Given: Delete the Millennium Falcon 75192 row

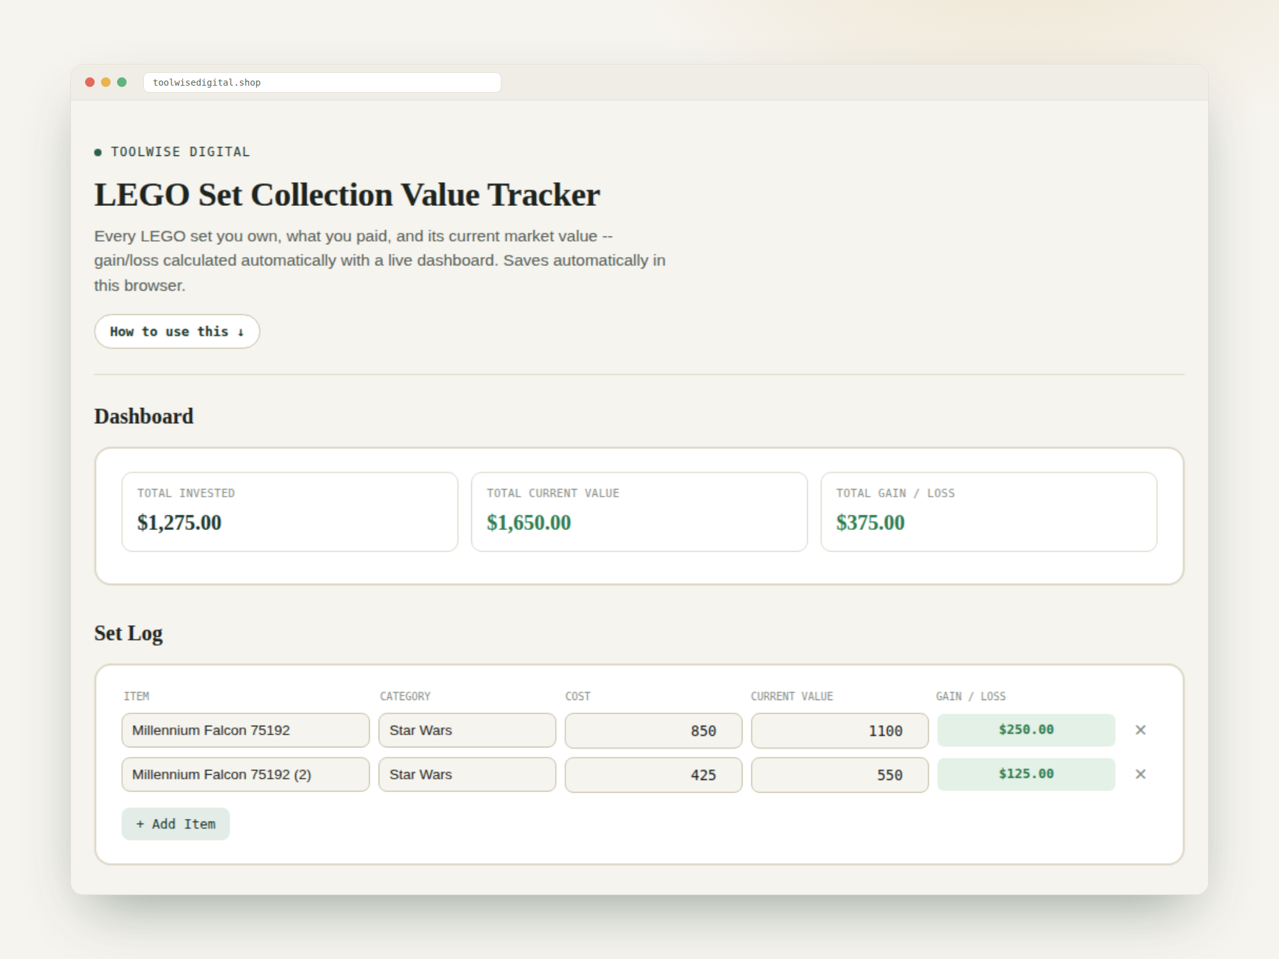Looking at the screenshot, I should [1140, 730].
